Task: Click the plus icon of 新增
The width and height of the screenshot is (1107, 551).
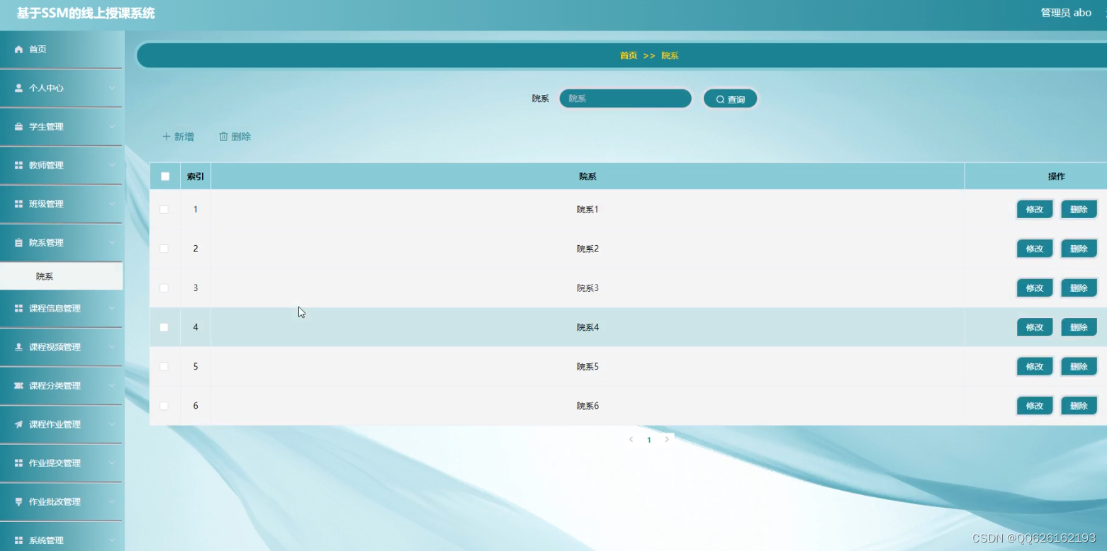Action: click(167, 137)
